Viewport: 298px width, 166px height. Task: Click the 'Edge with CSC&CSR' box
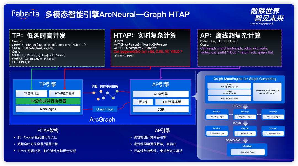(230, 92)
